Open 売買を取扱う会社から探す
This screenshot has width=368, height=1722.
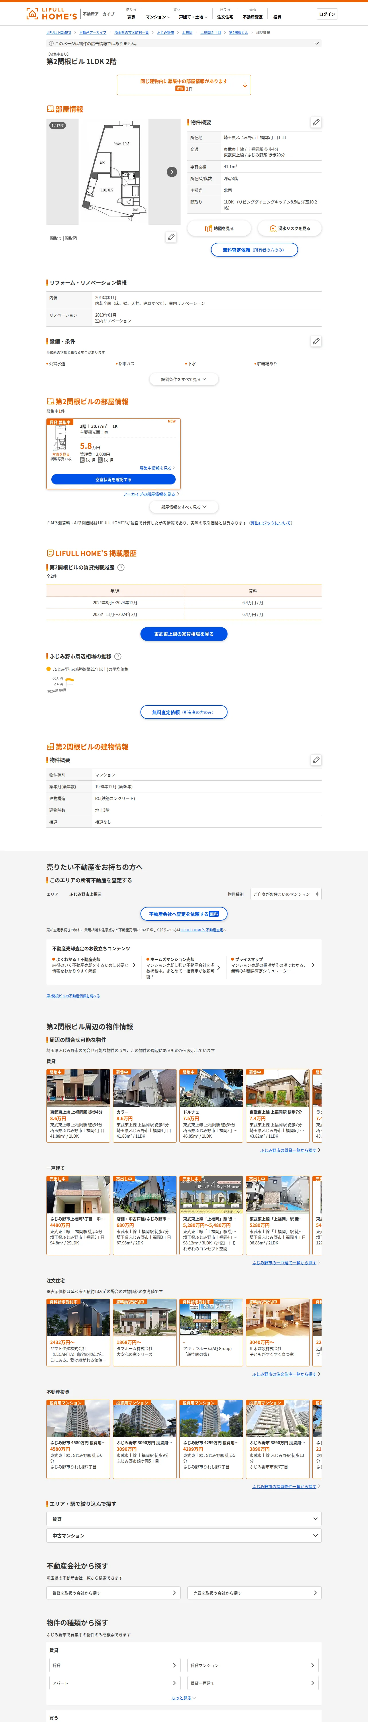[255, 1593]
